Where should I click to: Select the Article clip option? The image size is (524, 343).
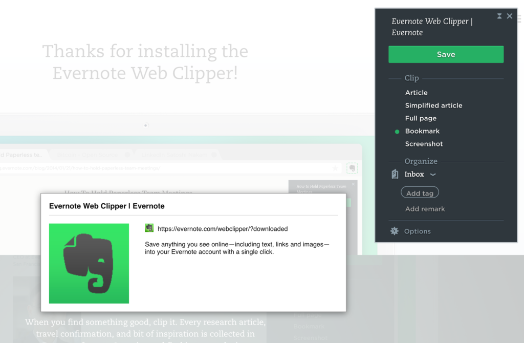[416, 93]
